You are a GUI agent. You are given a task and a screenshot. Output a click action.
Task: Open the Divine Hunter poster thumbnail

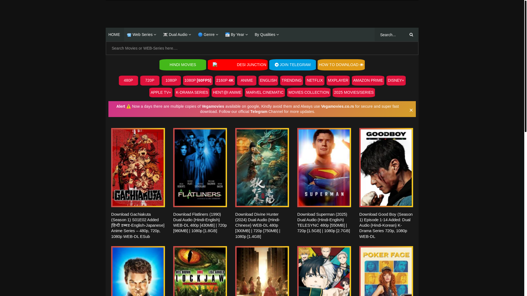(262, 167)
